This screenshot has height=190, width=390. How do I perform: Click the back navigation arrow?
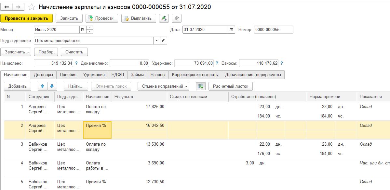click(x=7, y=7)
